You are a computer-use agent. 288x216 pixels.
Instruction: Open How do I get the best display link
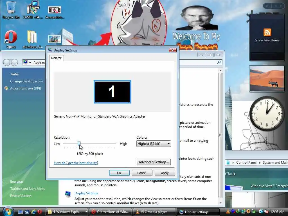click(76, 163)
